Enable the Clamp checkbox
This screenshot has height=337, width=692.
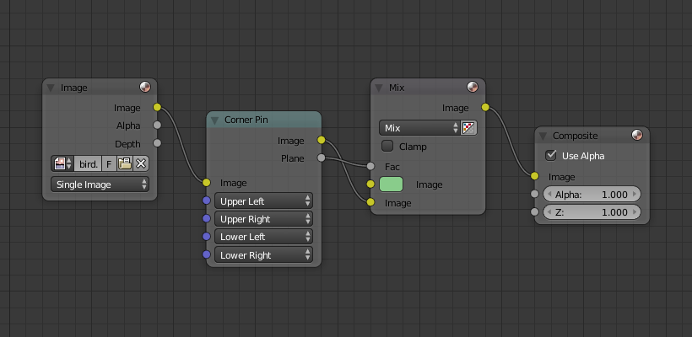click(387, 146)
